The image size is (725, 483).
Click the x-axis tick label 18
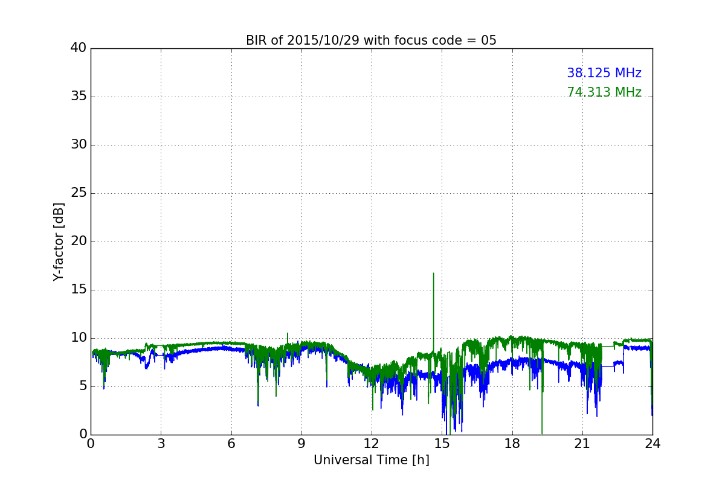pyautogui.click(x=512, y=444)
